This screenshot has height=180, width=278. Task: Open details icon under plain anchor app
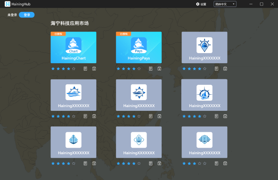[x=85, y=163]
